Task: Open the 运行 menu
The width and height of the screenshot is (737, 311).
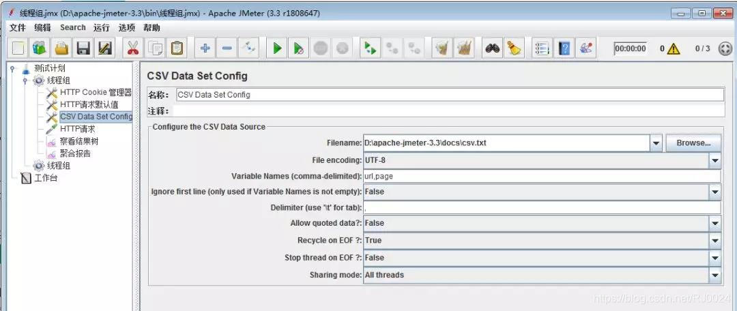Action: click(x=102, y=28)
